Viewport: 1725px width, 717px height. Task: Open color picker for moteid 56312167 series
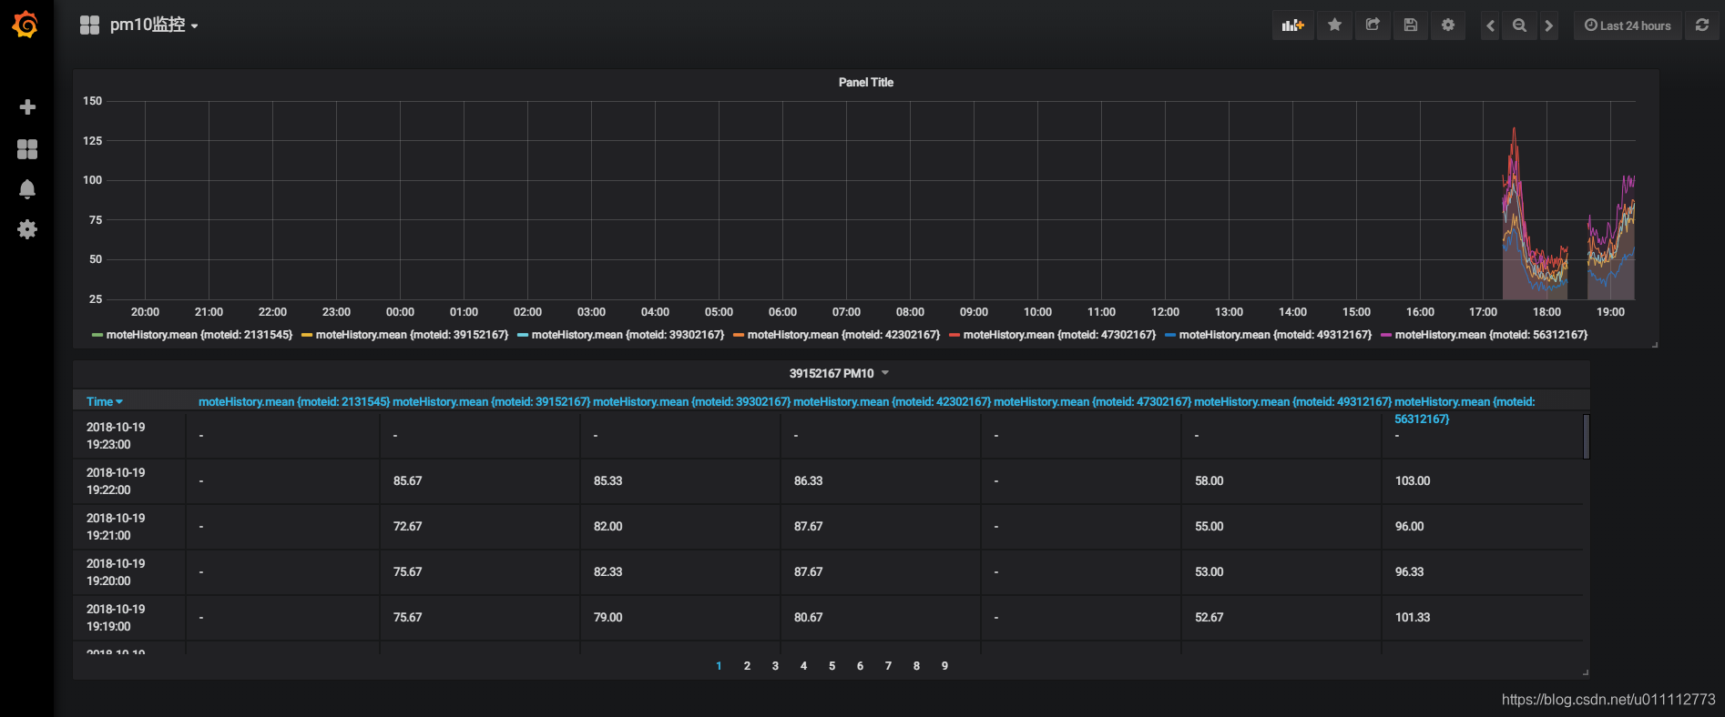pyautogui.click(x=1386, y=335)
